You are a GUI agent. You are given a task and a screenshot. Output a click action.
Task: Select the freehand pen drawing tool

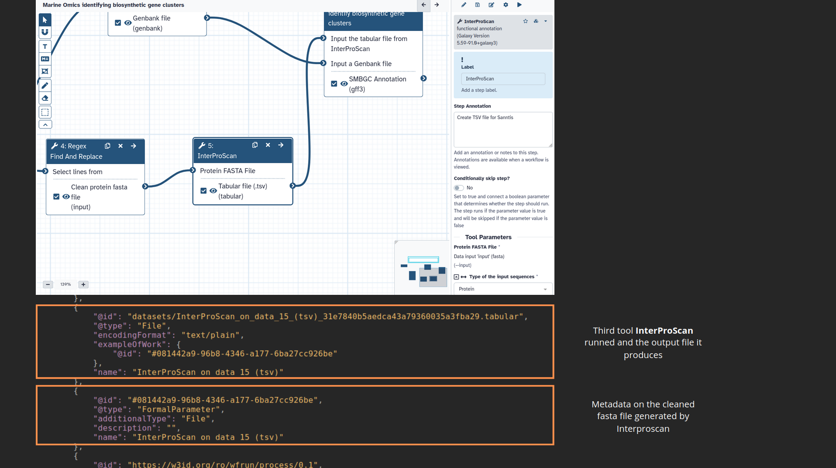45,85
